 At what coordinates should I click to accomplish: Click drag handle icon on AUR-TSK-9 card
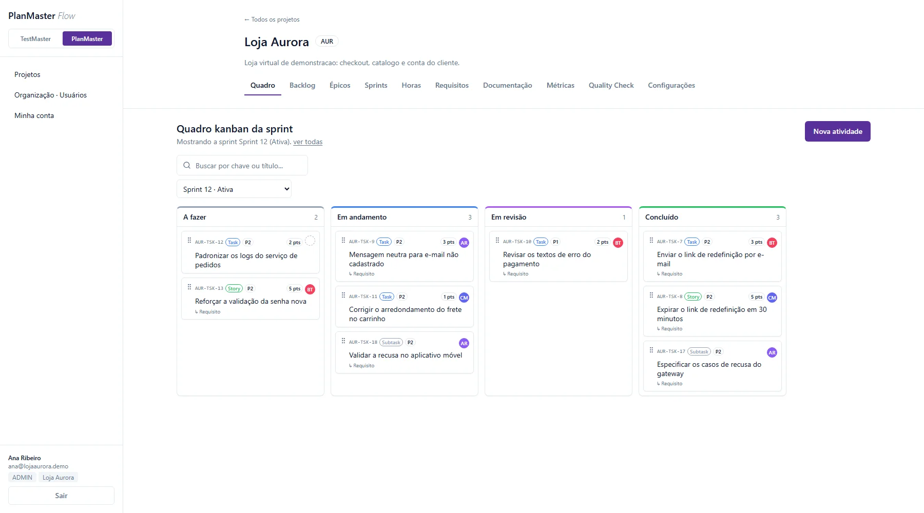point(343,240)
